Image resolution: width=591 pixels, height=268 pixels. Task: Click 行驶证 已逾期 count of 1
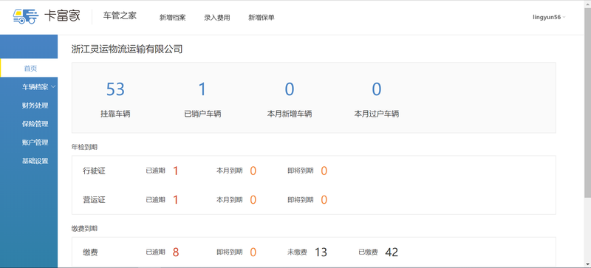[x=175, y=171]
